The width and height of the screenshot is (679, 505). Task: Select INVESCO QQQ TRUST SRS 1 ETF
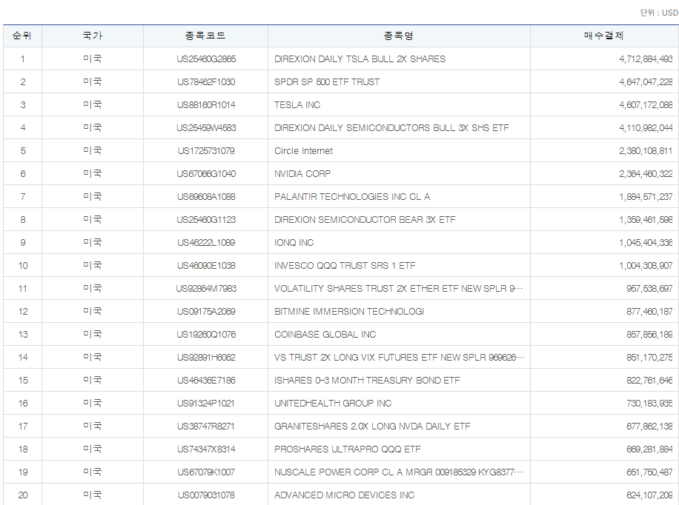click(345, 265)
